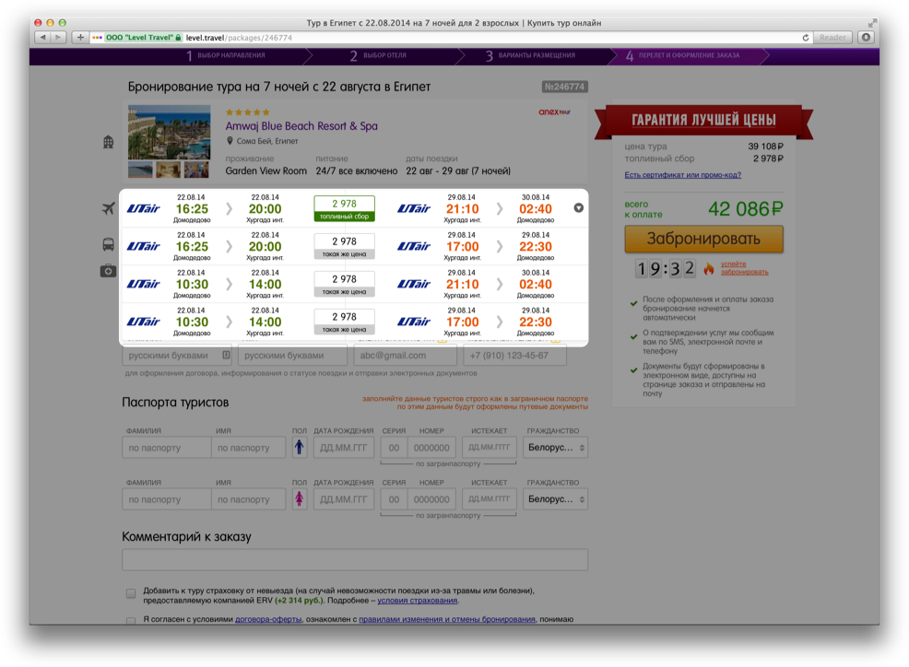Viewport: 909px width, 667px height.
Task: Focus first tourist Имя field
Action: (x=249, y=448)
